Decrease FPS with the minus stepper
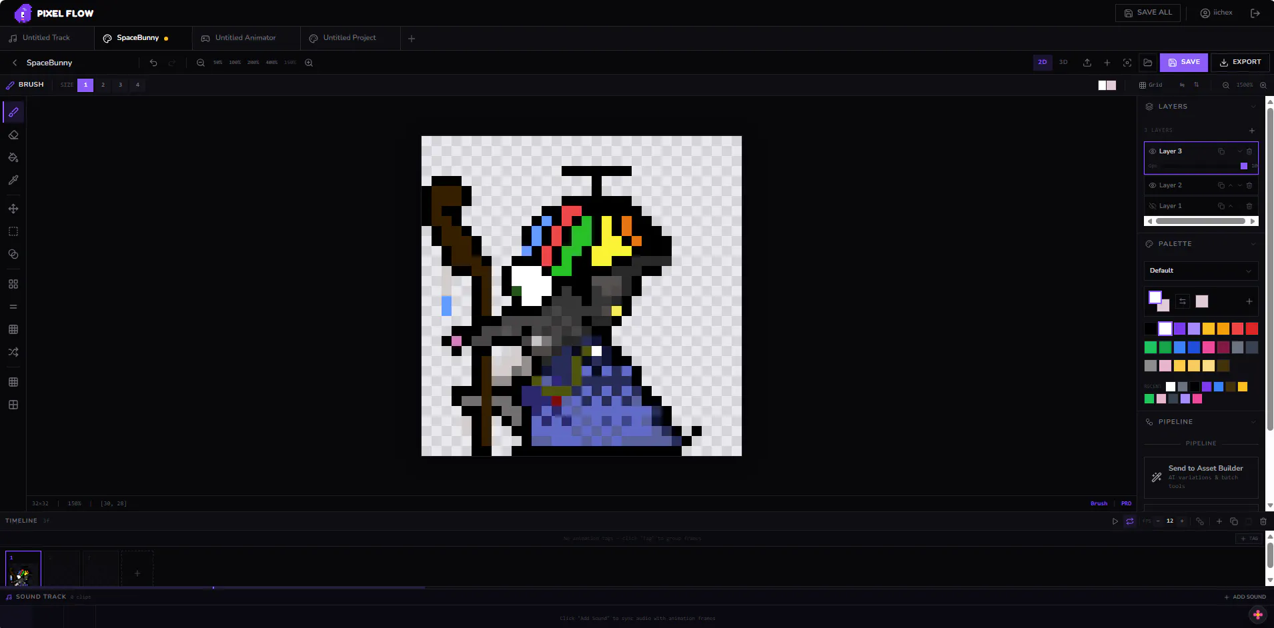The height and width of the screenshot is (628, 1274). point(1159,521)
